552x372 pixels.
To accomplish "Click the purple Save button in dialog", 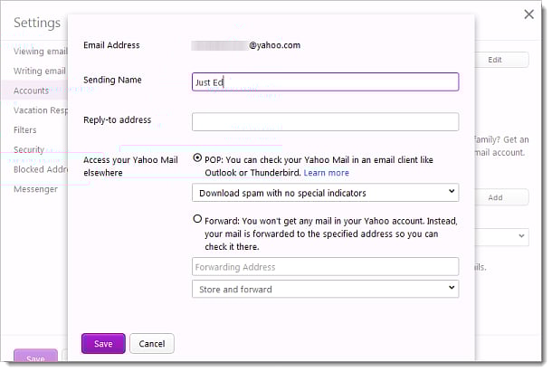I will pyautogui.click(x=103, y=343).
